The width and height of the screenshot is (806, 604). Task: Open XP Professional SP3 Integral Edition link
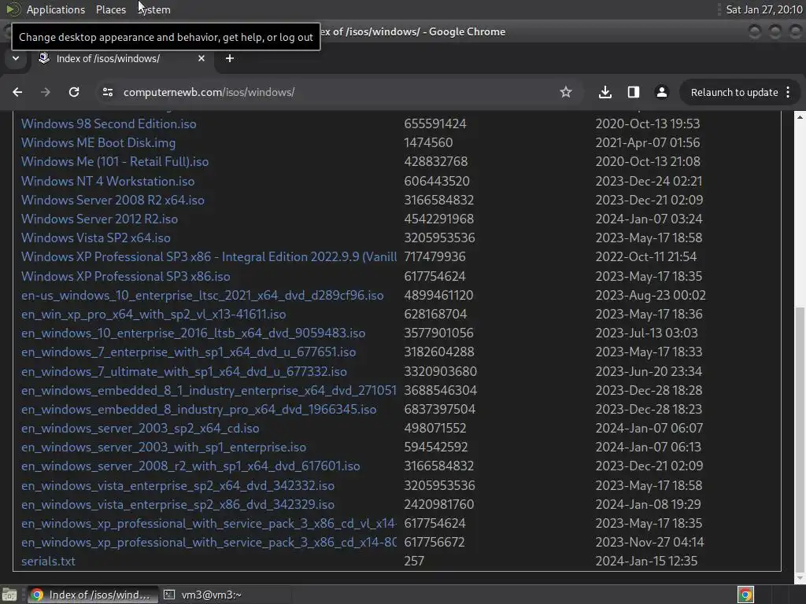pyautogui.click(x=209, y=257)
